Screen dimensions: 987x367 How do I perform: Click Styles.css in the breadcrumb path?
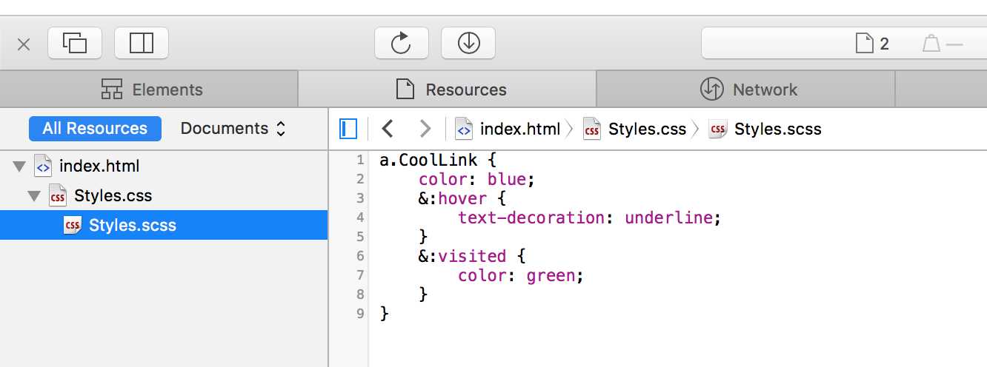[x=635, y=129]
